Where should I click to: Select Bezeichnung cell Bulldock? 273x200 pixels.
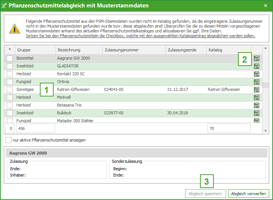(64, 113)
